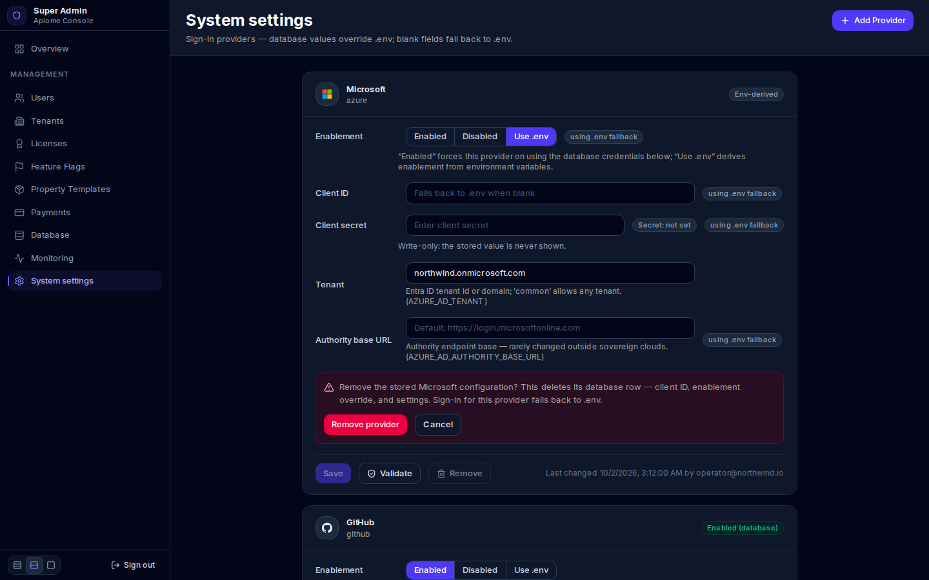Open Licenses via the ribbon icon
The height and width of the screenshot is (580, 929).
(x=19, y=144)
